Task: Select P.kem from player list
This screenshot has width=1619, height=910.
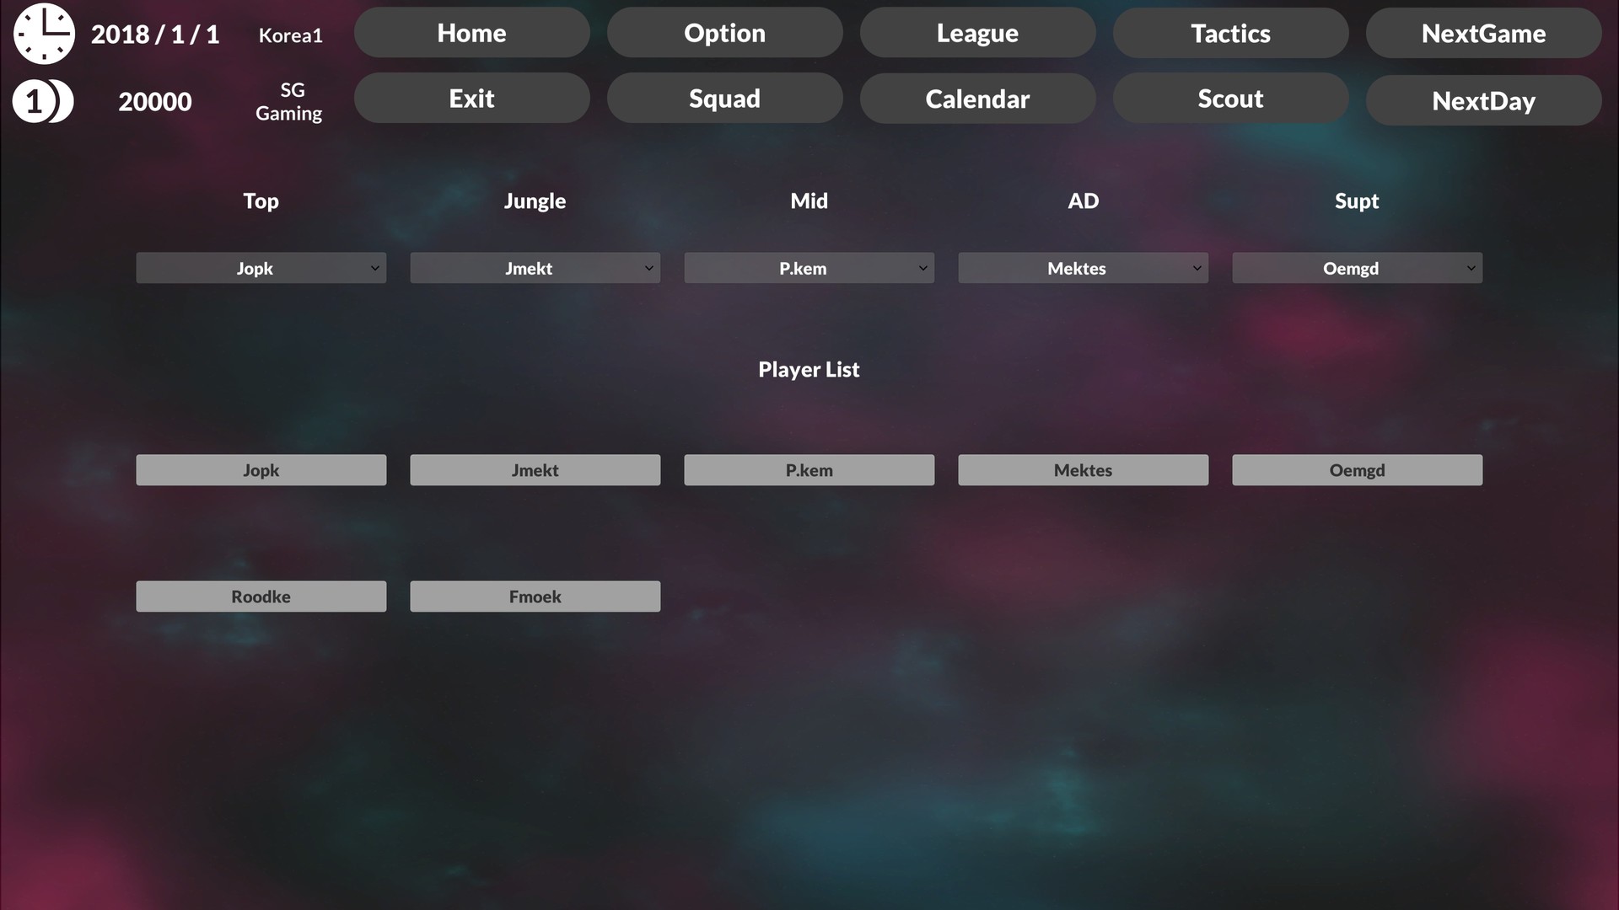Action: click(809, 468)
